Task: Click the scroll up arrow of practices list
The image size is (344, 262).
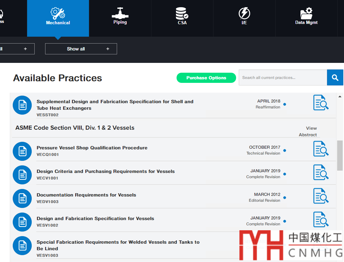Action: [x=340, y=97]
